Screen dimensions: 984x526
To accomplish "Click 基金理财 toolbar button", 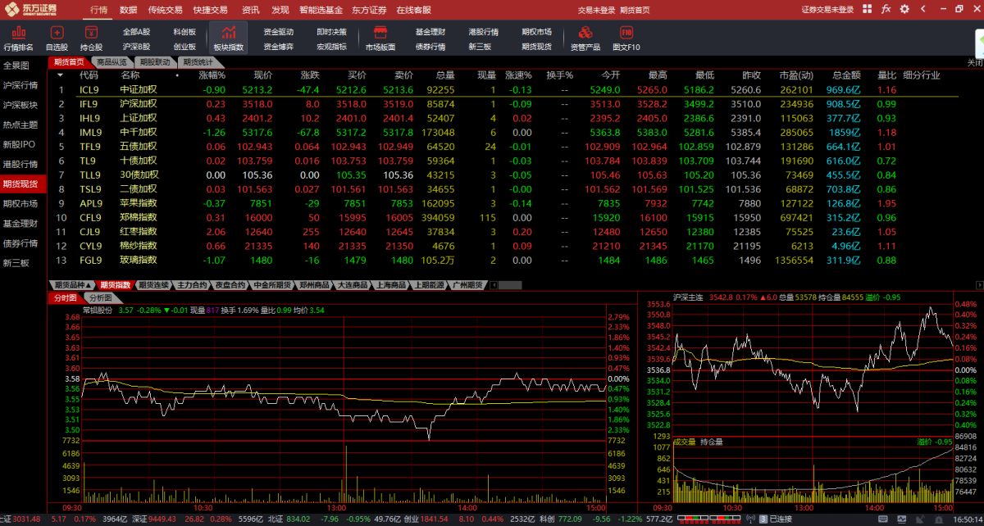I will pos(430,32).
